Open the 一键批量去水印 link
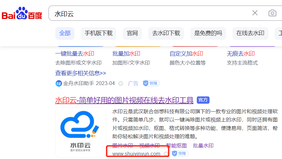The height and width of the screenshot is (159, 282). [75, 53]
